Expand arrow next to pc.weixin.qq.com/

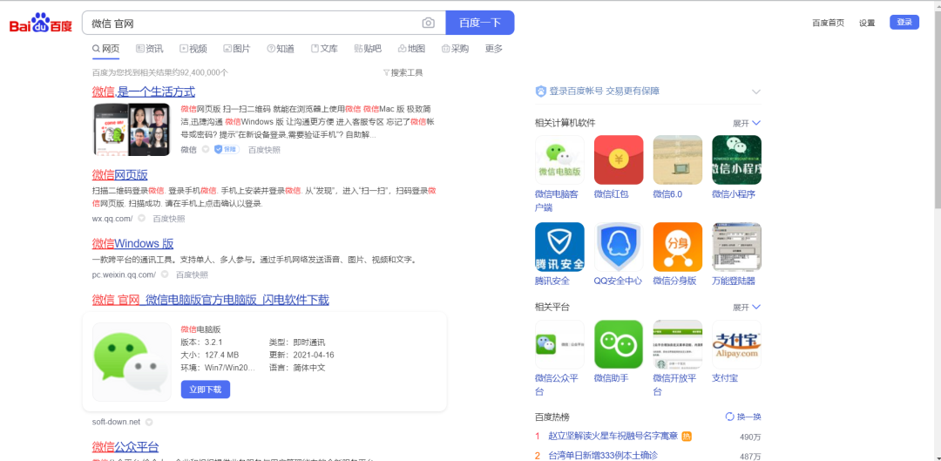pos(165,275)
